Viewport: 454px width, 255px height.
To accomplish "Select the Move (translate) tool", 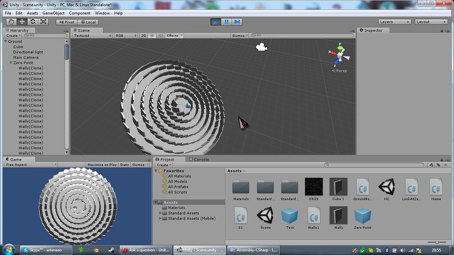I will (x=22, y=22).
